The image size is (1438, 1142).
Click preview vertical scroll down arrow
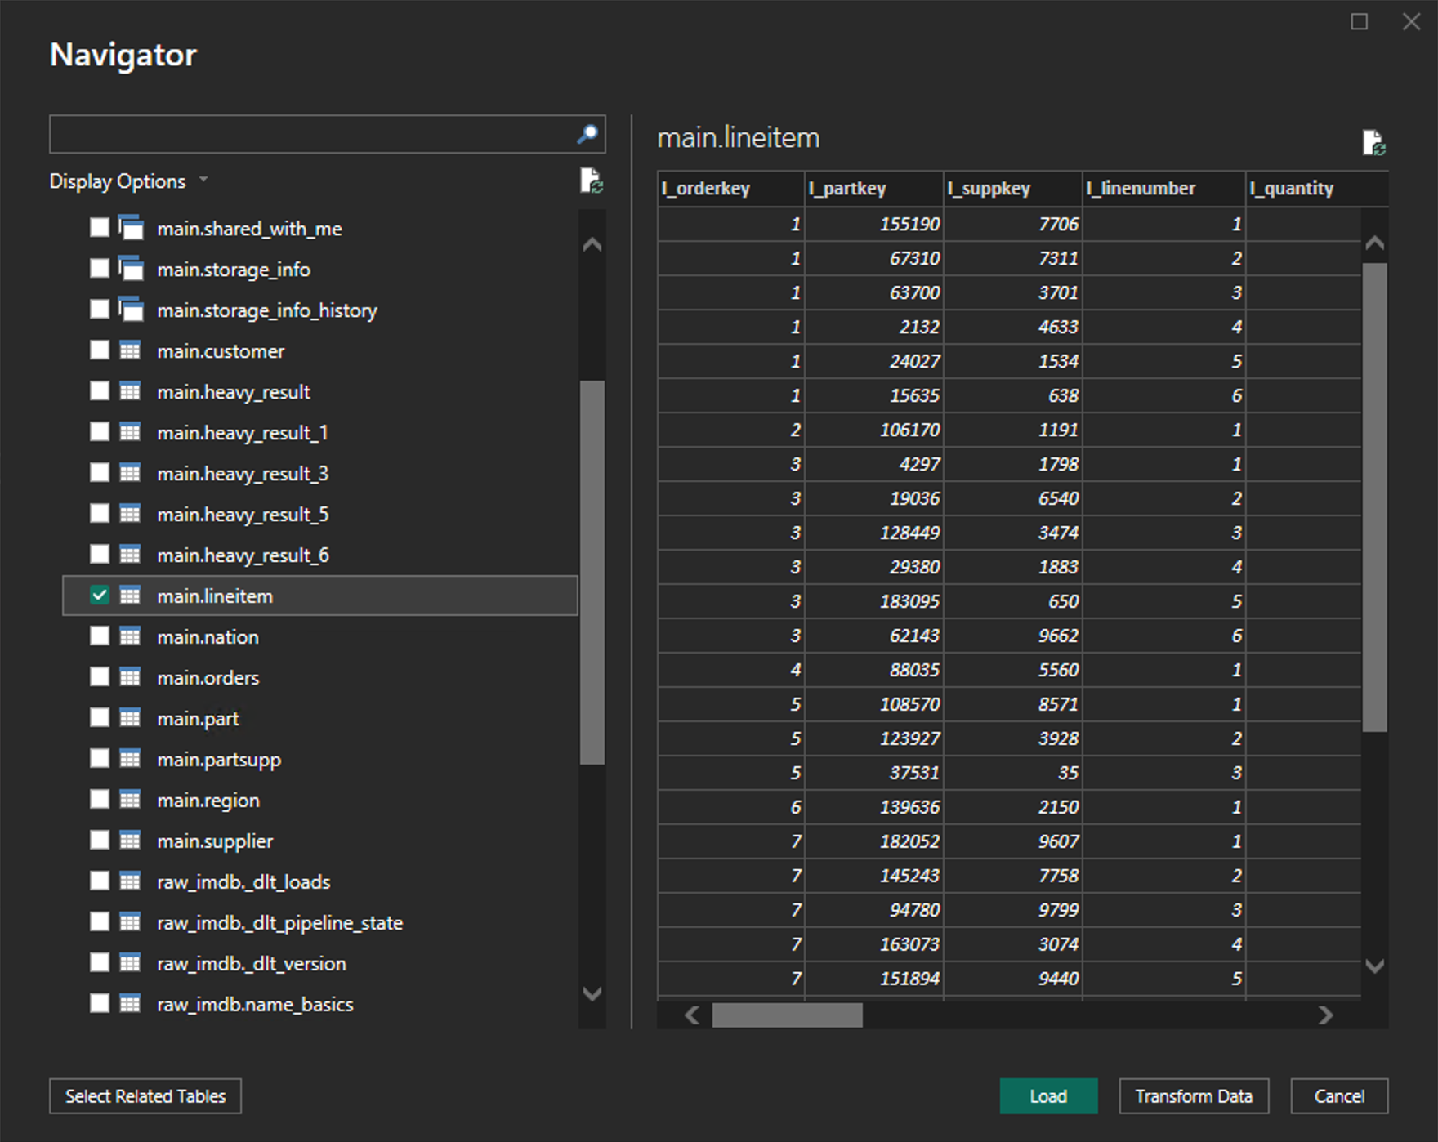tap(1375, 966)
